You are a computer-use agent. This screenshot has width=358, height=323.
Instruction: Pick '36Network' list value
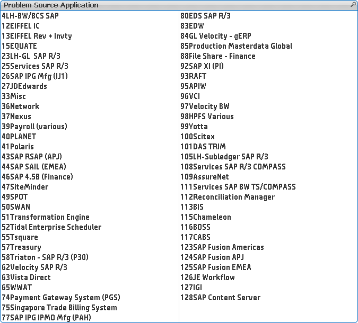point(90,106)
